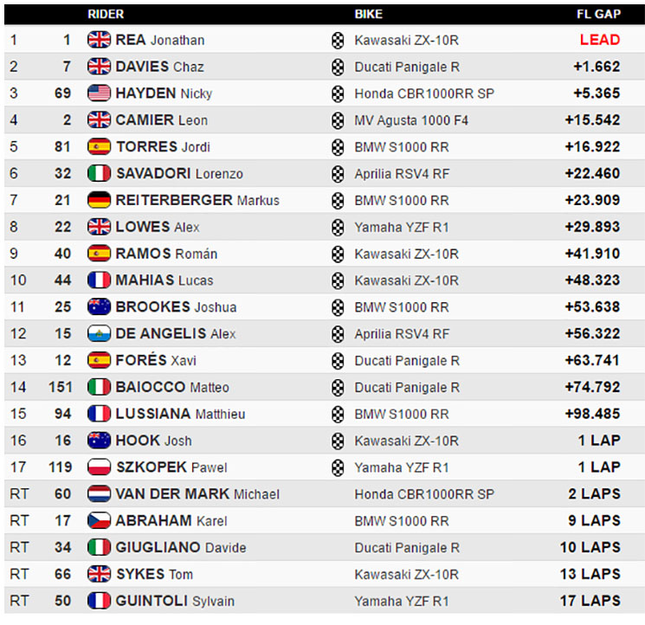The image size is (645, 625).
Task: Click the FL GAP column header
Action: point(598,14)
